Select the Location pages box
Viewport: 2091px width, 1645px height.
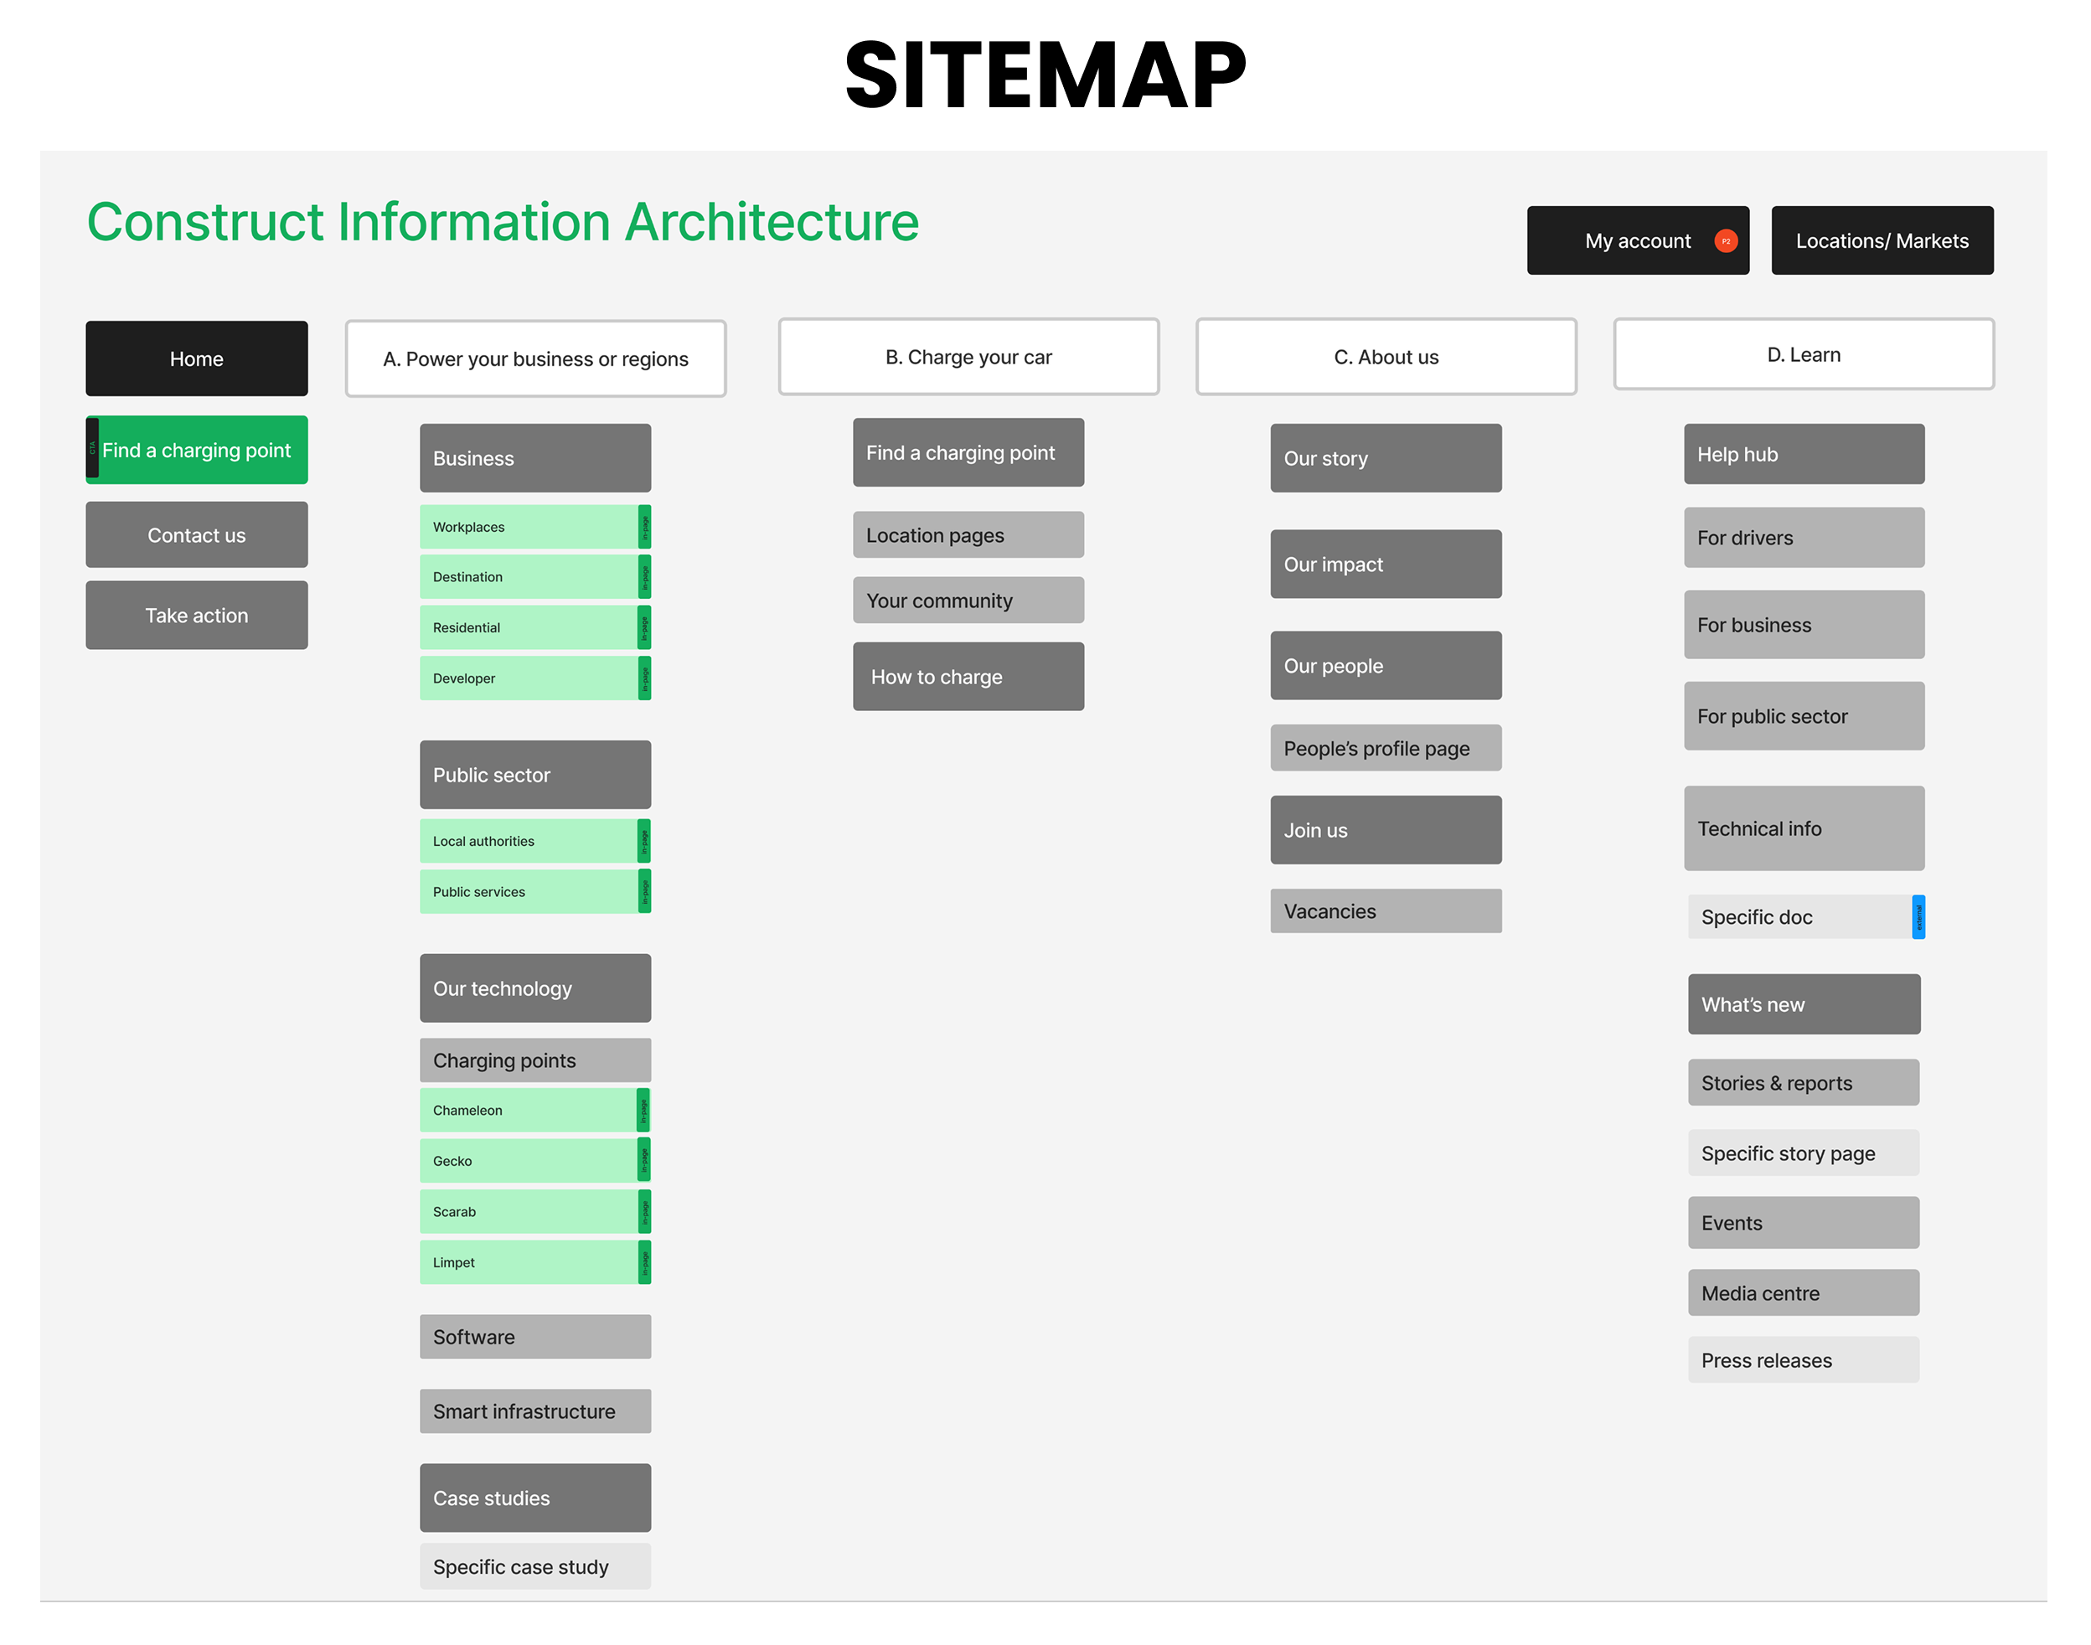[968, 534]
